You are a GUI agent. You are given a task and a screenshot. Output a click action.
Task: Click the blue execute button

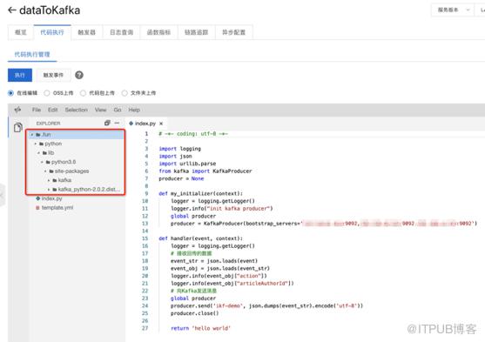[x=20, y=75]
